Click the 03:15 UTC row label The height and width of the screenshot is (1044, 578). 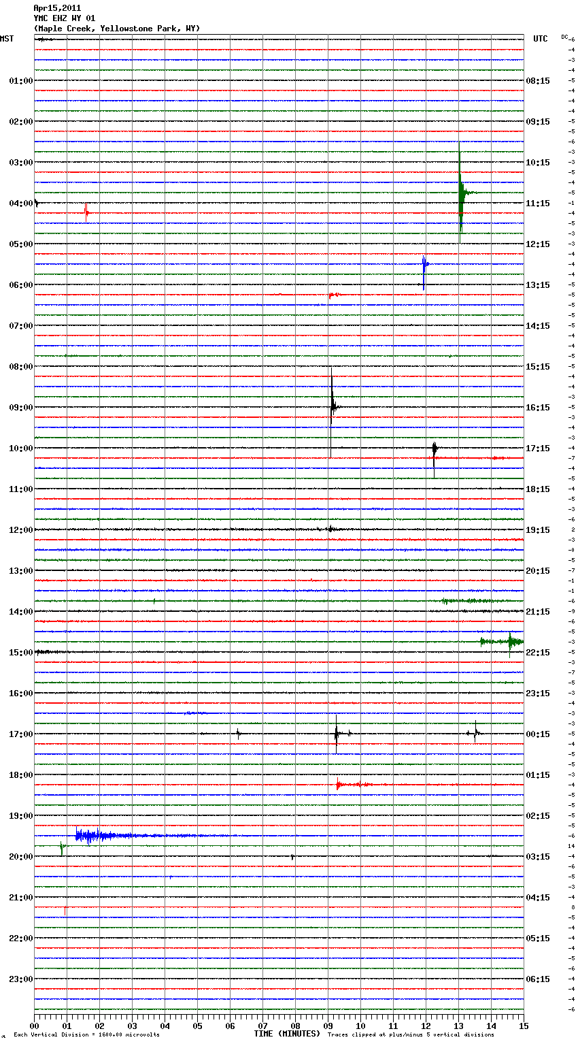point(538,857)
